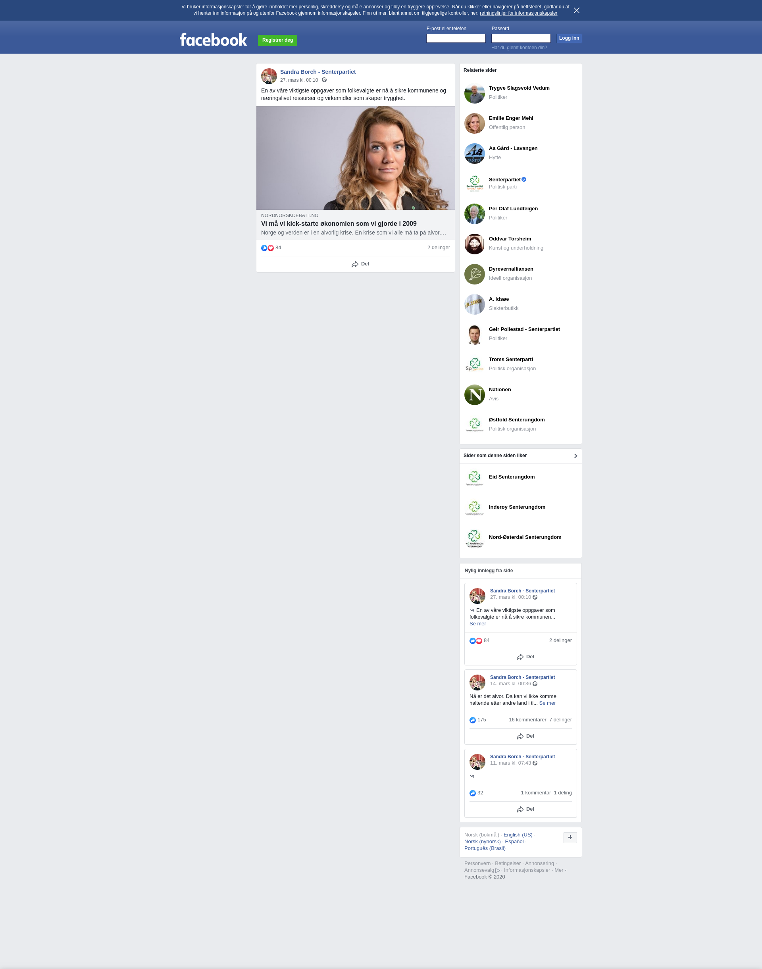Click Sandra Borch avatar in main post
Screen dimensions: 762x969
[269, 76]
